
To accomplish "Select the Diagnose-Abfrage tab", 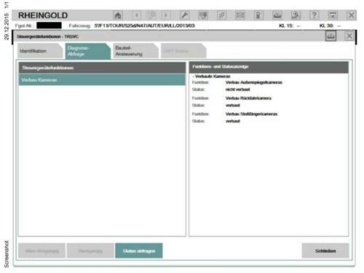I will (x=87, y=51).
